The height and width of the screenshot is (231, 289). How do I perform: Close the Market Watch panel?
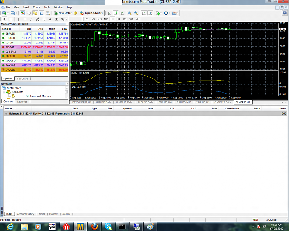point(67,24)
